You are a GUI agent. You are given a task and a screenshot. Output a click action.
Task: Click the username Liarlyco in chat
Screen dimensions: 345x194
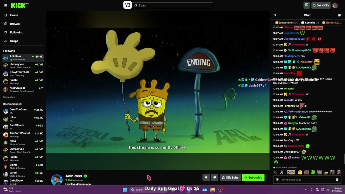click(x=293, y=123)
